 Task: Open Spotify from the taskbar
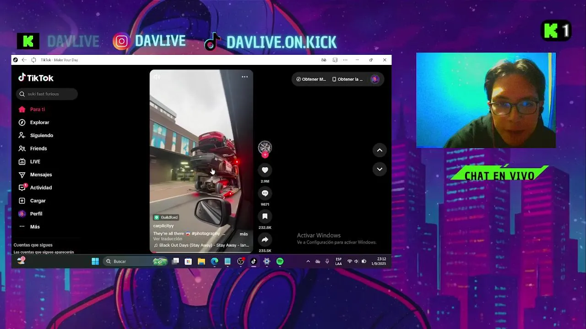[280, 261]
